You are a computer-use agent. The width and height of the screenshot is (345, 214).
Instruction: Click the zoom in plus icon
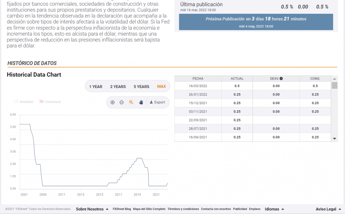113,102
